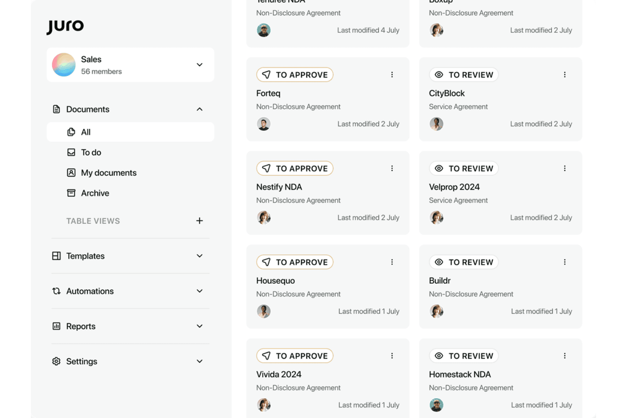Open the Sales workspace dropdown

(x=130, y=65)
